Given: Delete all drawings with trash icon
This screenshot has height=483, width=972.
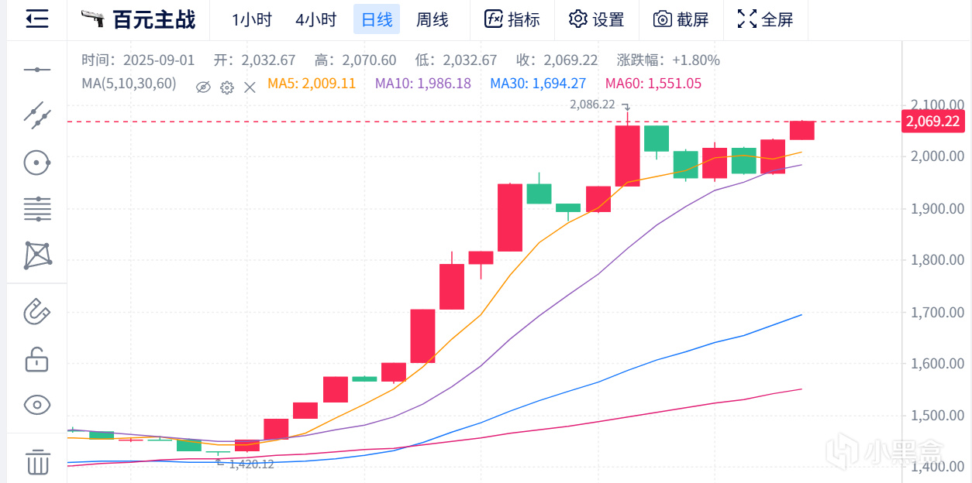Looking at the screenshot, I should [36, 462].
